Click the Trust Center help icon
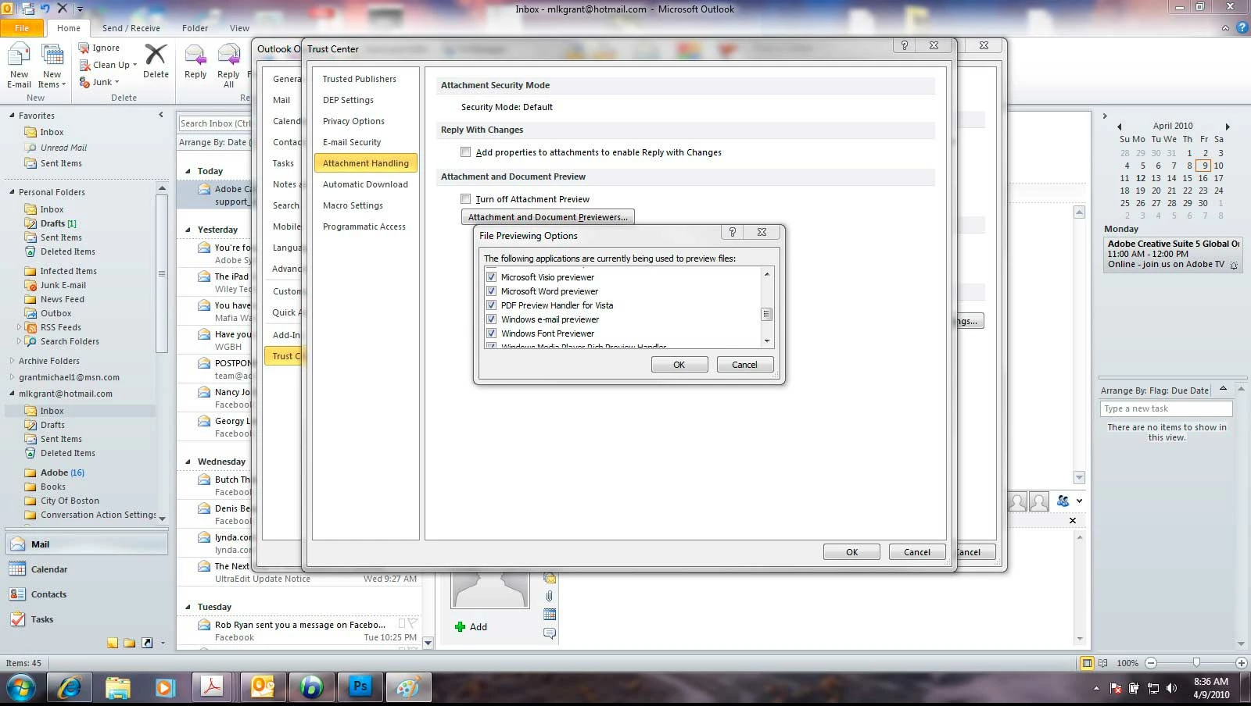 tap(905, 45)
